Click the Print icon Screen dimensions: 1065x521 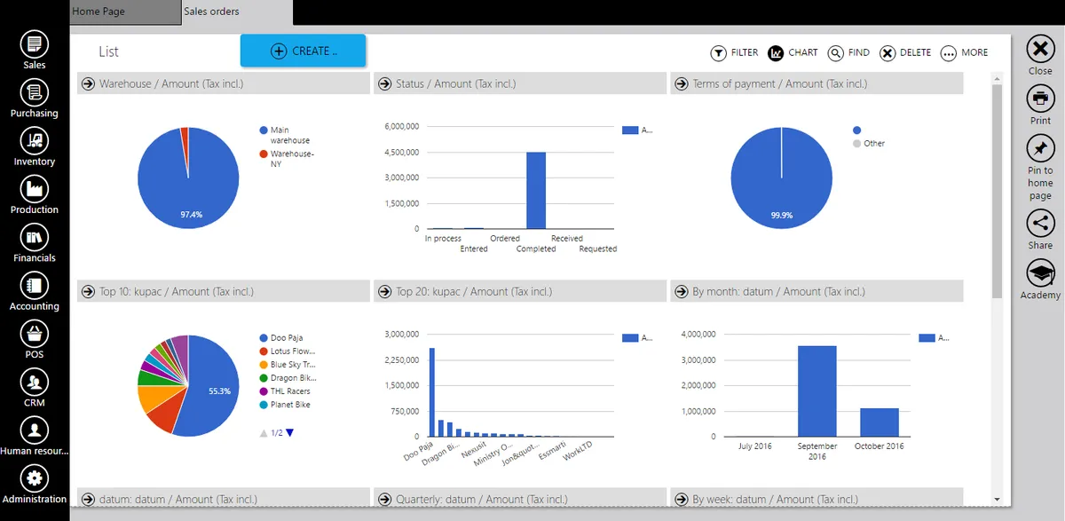[x=1040, y=99]
